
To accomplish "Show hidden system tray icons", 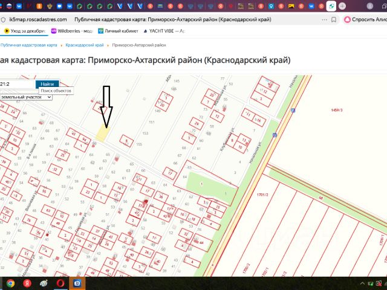I will (x=362, y=284).
